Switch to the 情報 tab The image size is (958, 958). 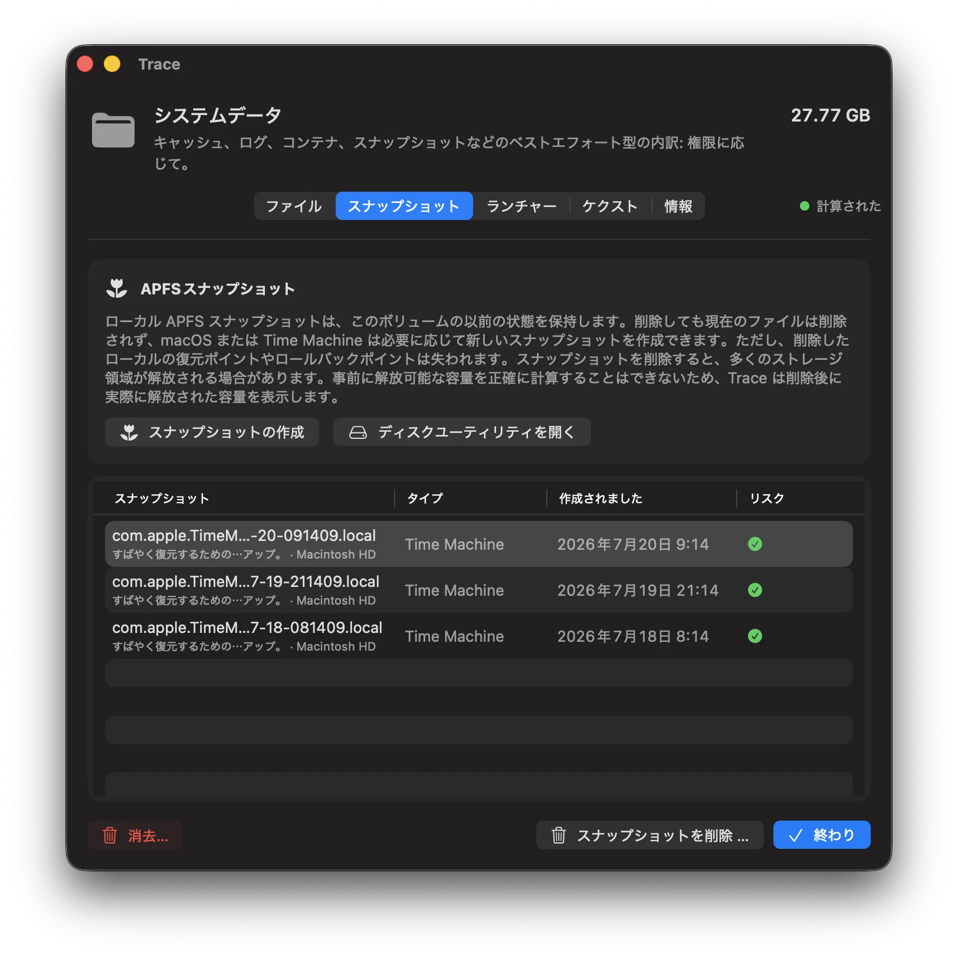[678, 206]
